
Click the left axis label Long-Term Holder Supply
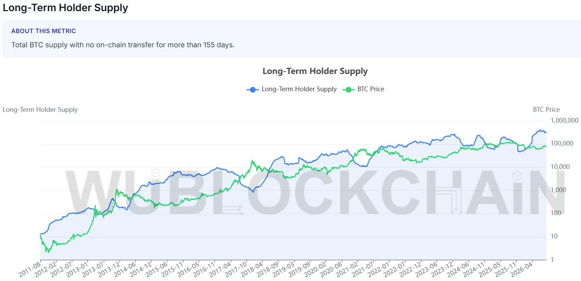coord(40,110)
